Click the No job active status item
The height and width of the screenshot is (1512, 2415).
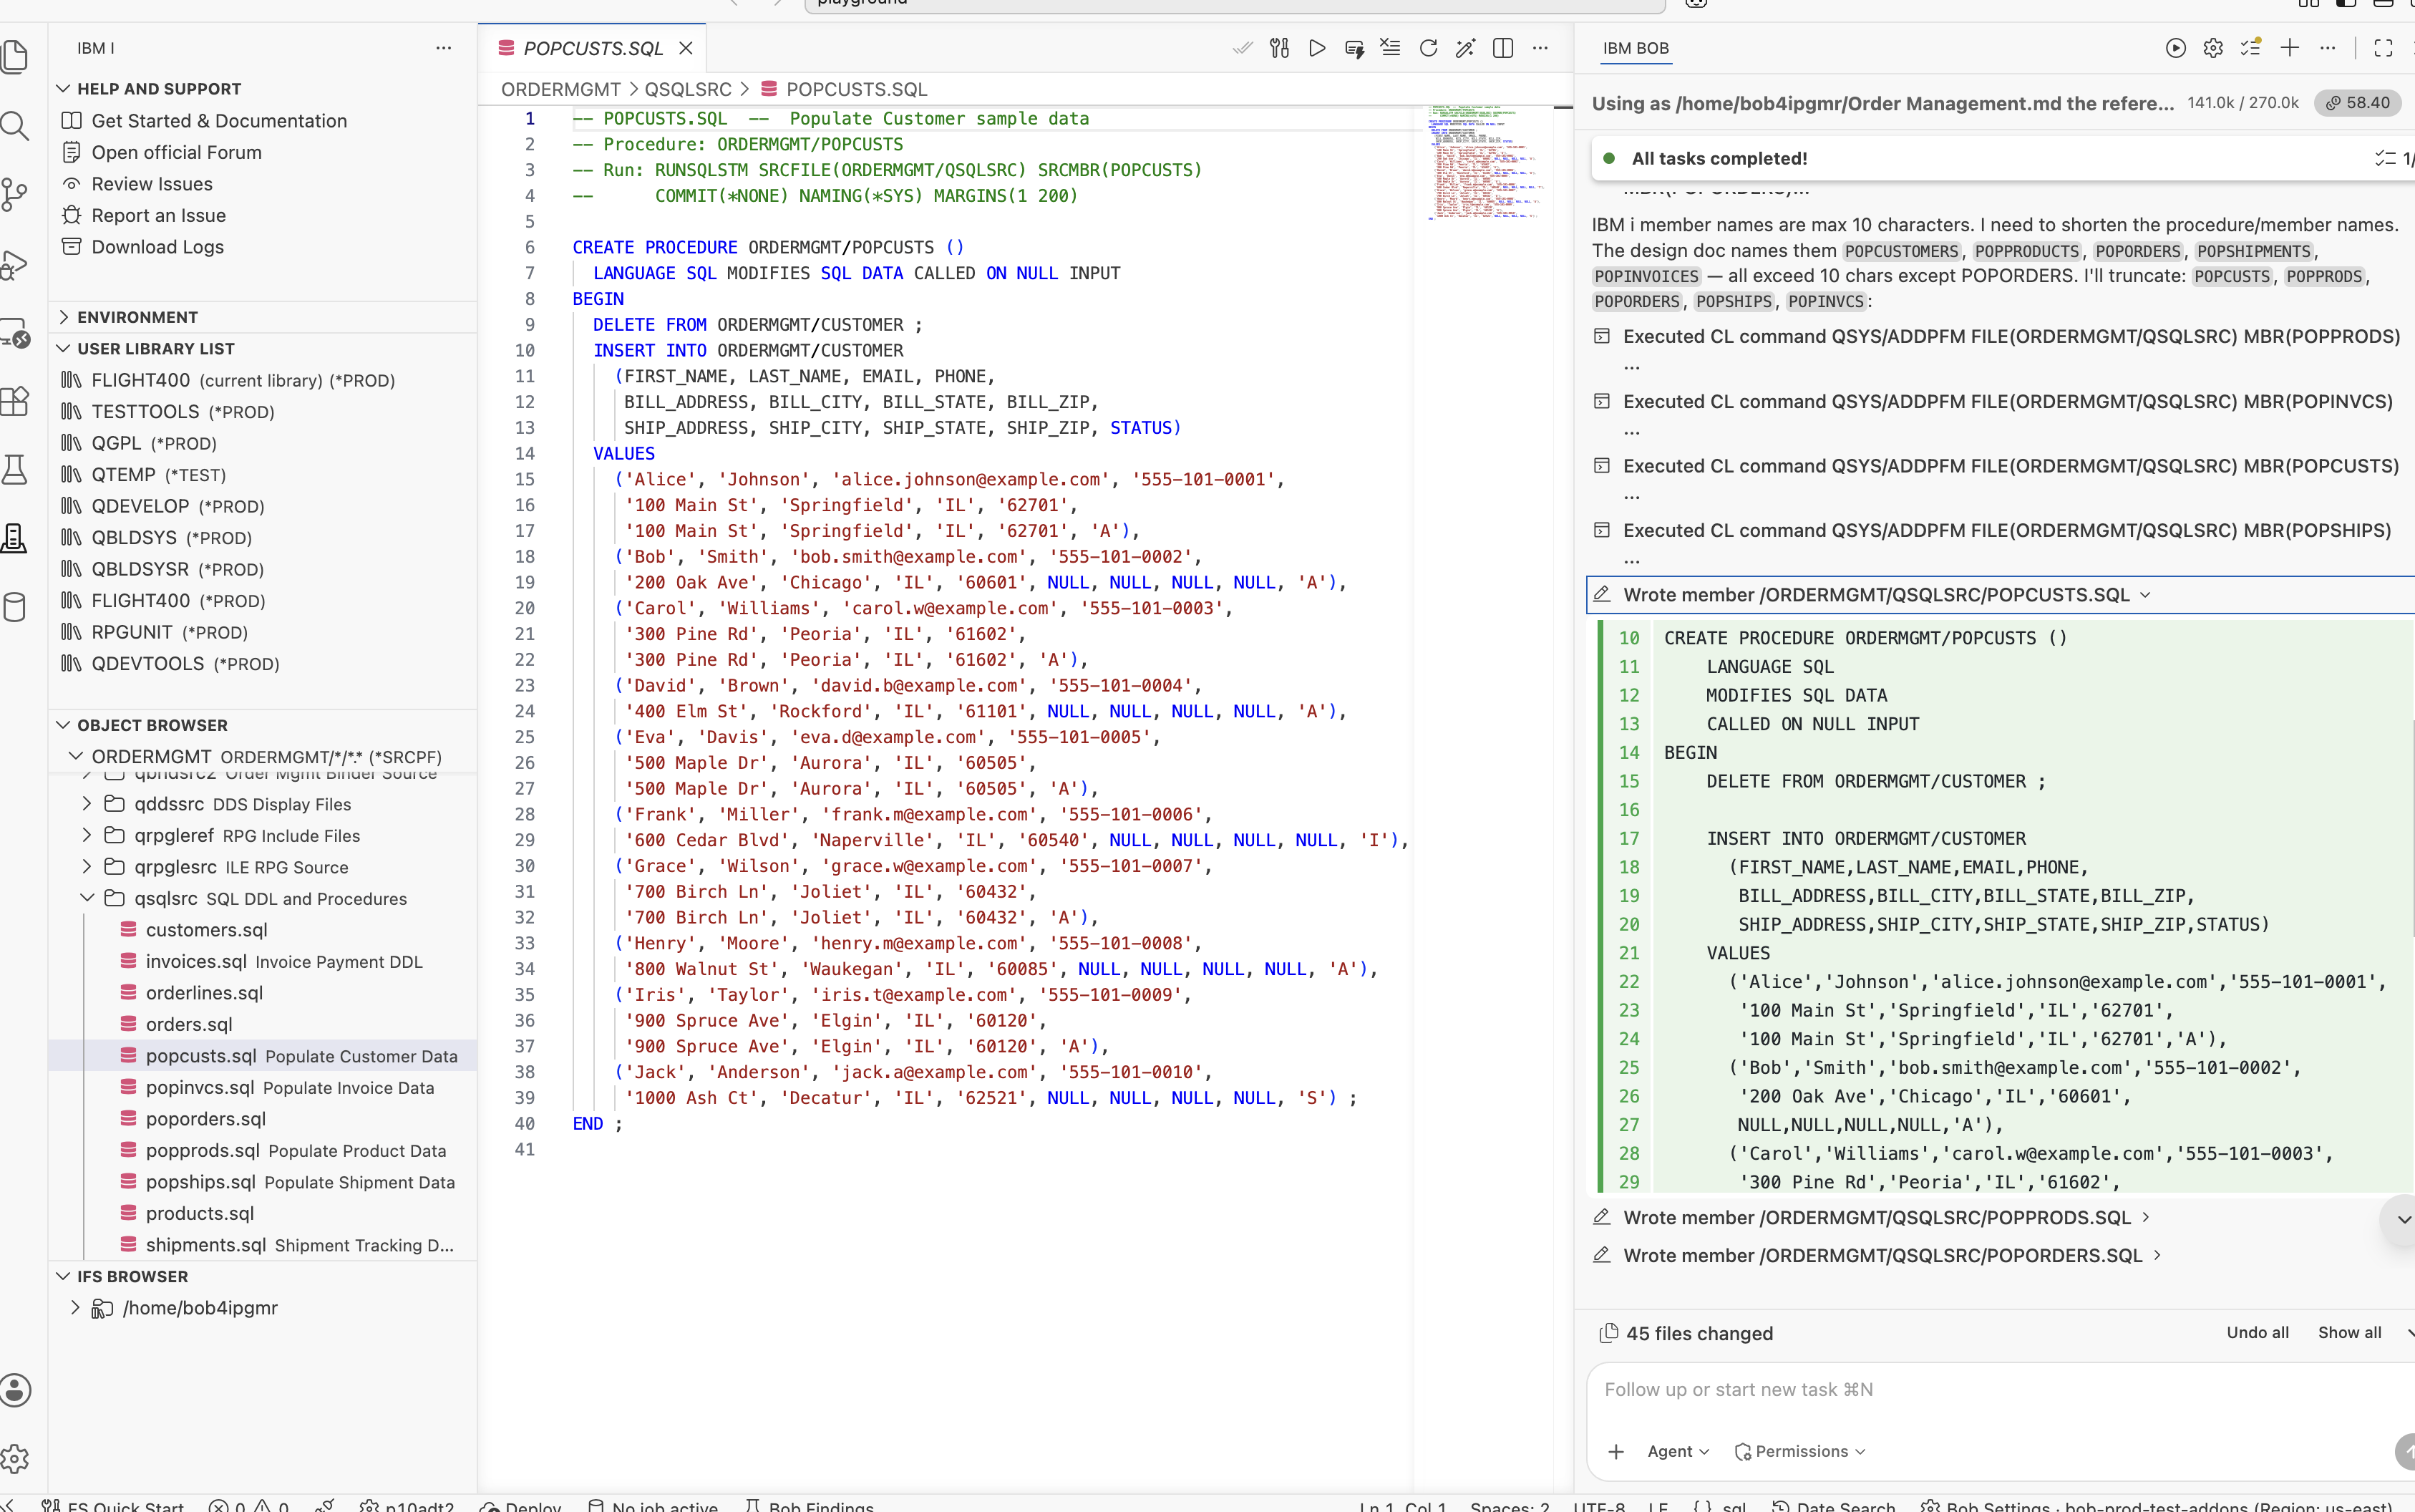653,1506
